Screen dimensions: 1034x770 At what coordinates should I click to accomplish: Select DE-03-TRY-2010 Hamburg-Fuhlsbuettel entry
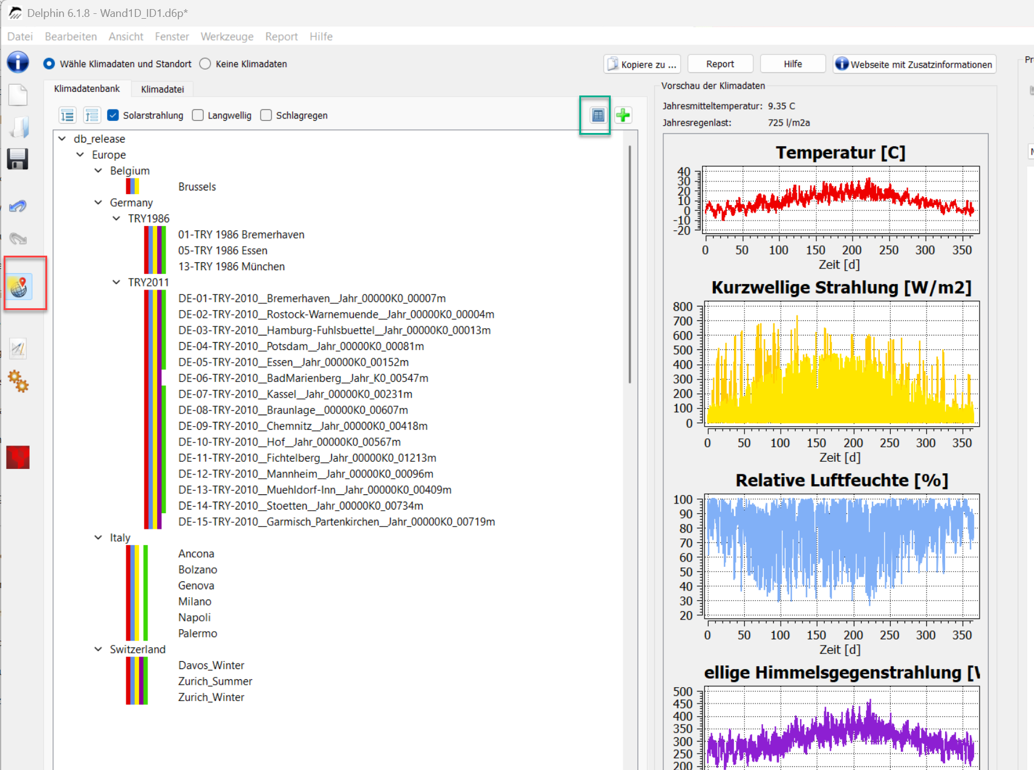(334, 331)
